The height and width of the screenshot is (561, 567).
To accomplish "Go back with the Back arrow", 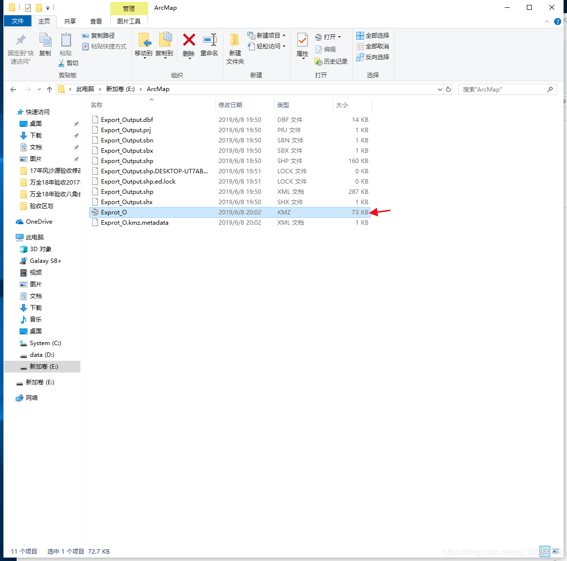I will pyautogui.click(x=13, y=90).
